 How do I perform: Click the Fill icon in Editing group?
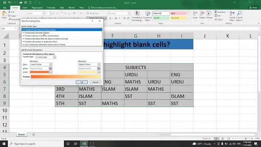[216, 16]
